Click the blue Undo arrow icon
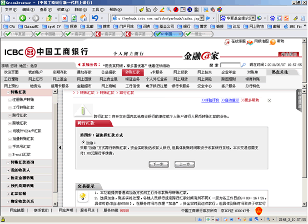Image resolution: width=308 pixels, height=224 pixels. pyautogui.click(x=95, y=18)
